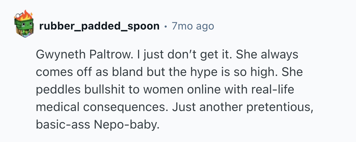Click the word "Nepo-baby" at comment end
The image size is (356, 142).
point(127,125)
